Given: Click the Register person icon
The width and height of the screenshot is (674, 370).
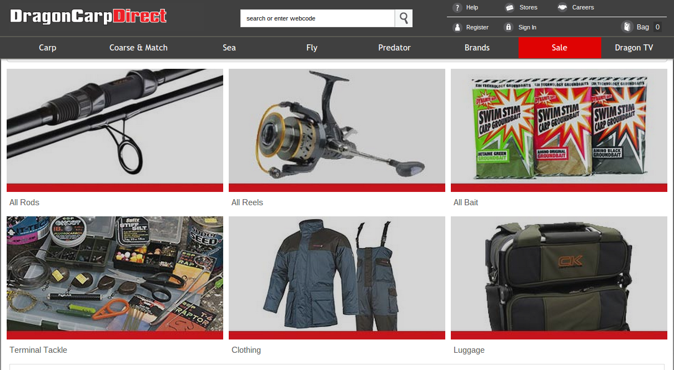Looking at the screenshot, I should (457, 27).
